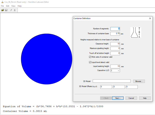
Task: Focus the 3D Model y offset field
Action: pyautogui.click(x=119, y=87)
